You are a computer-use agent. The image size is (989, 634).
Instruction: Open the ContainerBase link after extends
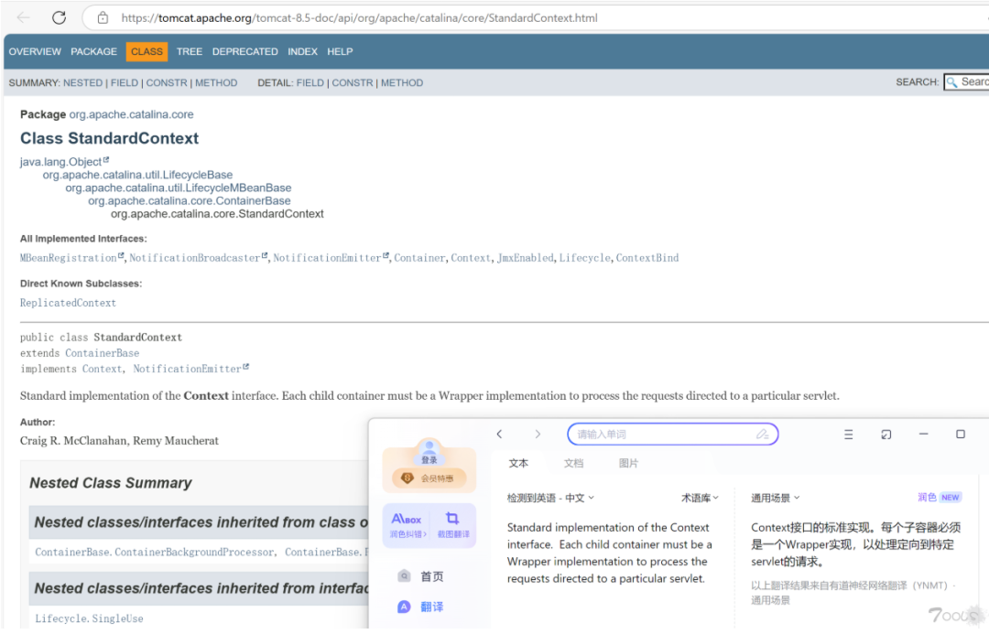103,353
